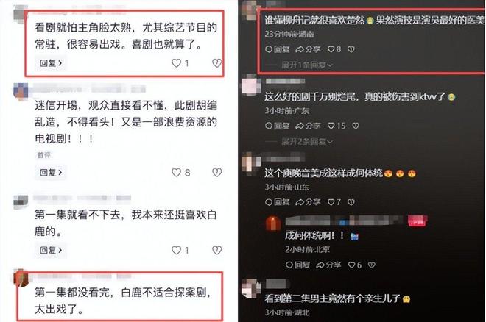486x322 pixels.
Task: Open reply chevron under 喜欢白鹿的 comment
Action: [x=51, y=250]
